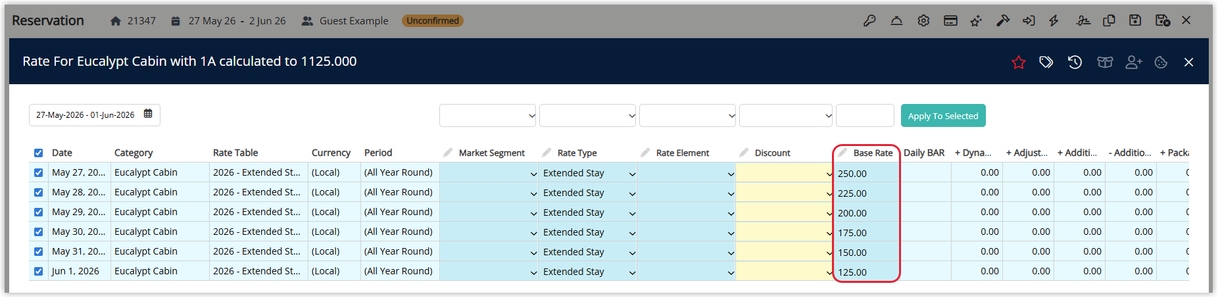Click the save floppy disk icon
The width and height of the screenshot is (1218, 298).
click(1135, 20)
